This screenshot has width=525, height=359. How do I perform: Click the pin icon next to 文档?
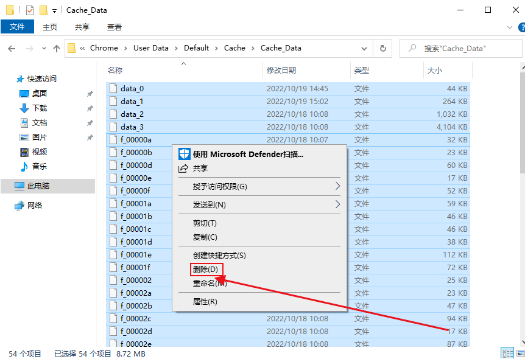click(90, 123)
